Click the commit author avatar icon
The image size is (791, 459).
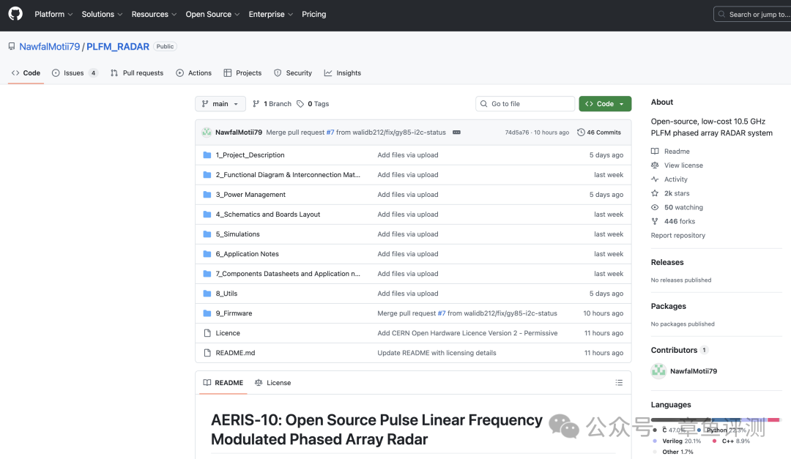pyautogui.click(x=207, y=133)
